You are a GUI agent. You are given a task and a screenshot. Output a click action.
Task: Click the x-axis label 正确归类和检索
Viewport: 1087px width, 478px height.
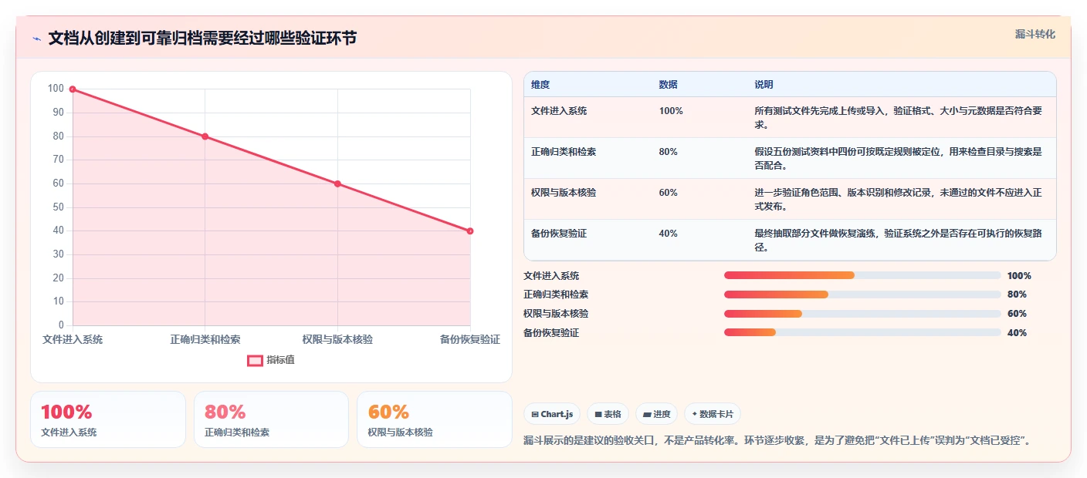(205, 339)
